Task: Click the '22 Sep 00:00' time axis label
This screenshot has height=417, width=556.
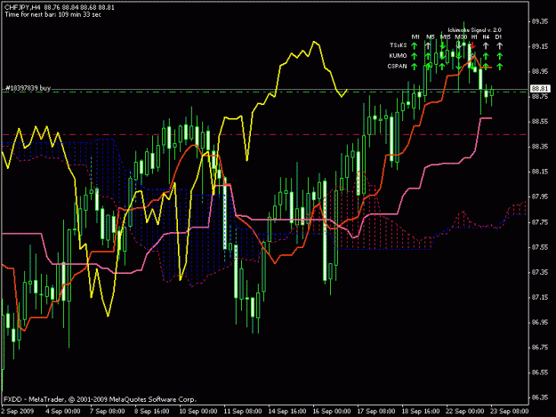Action: 465,412
